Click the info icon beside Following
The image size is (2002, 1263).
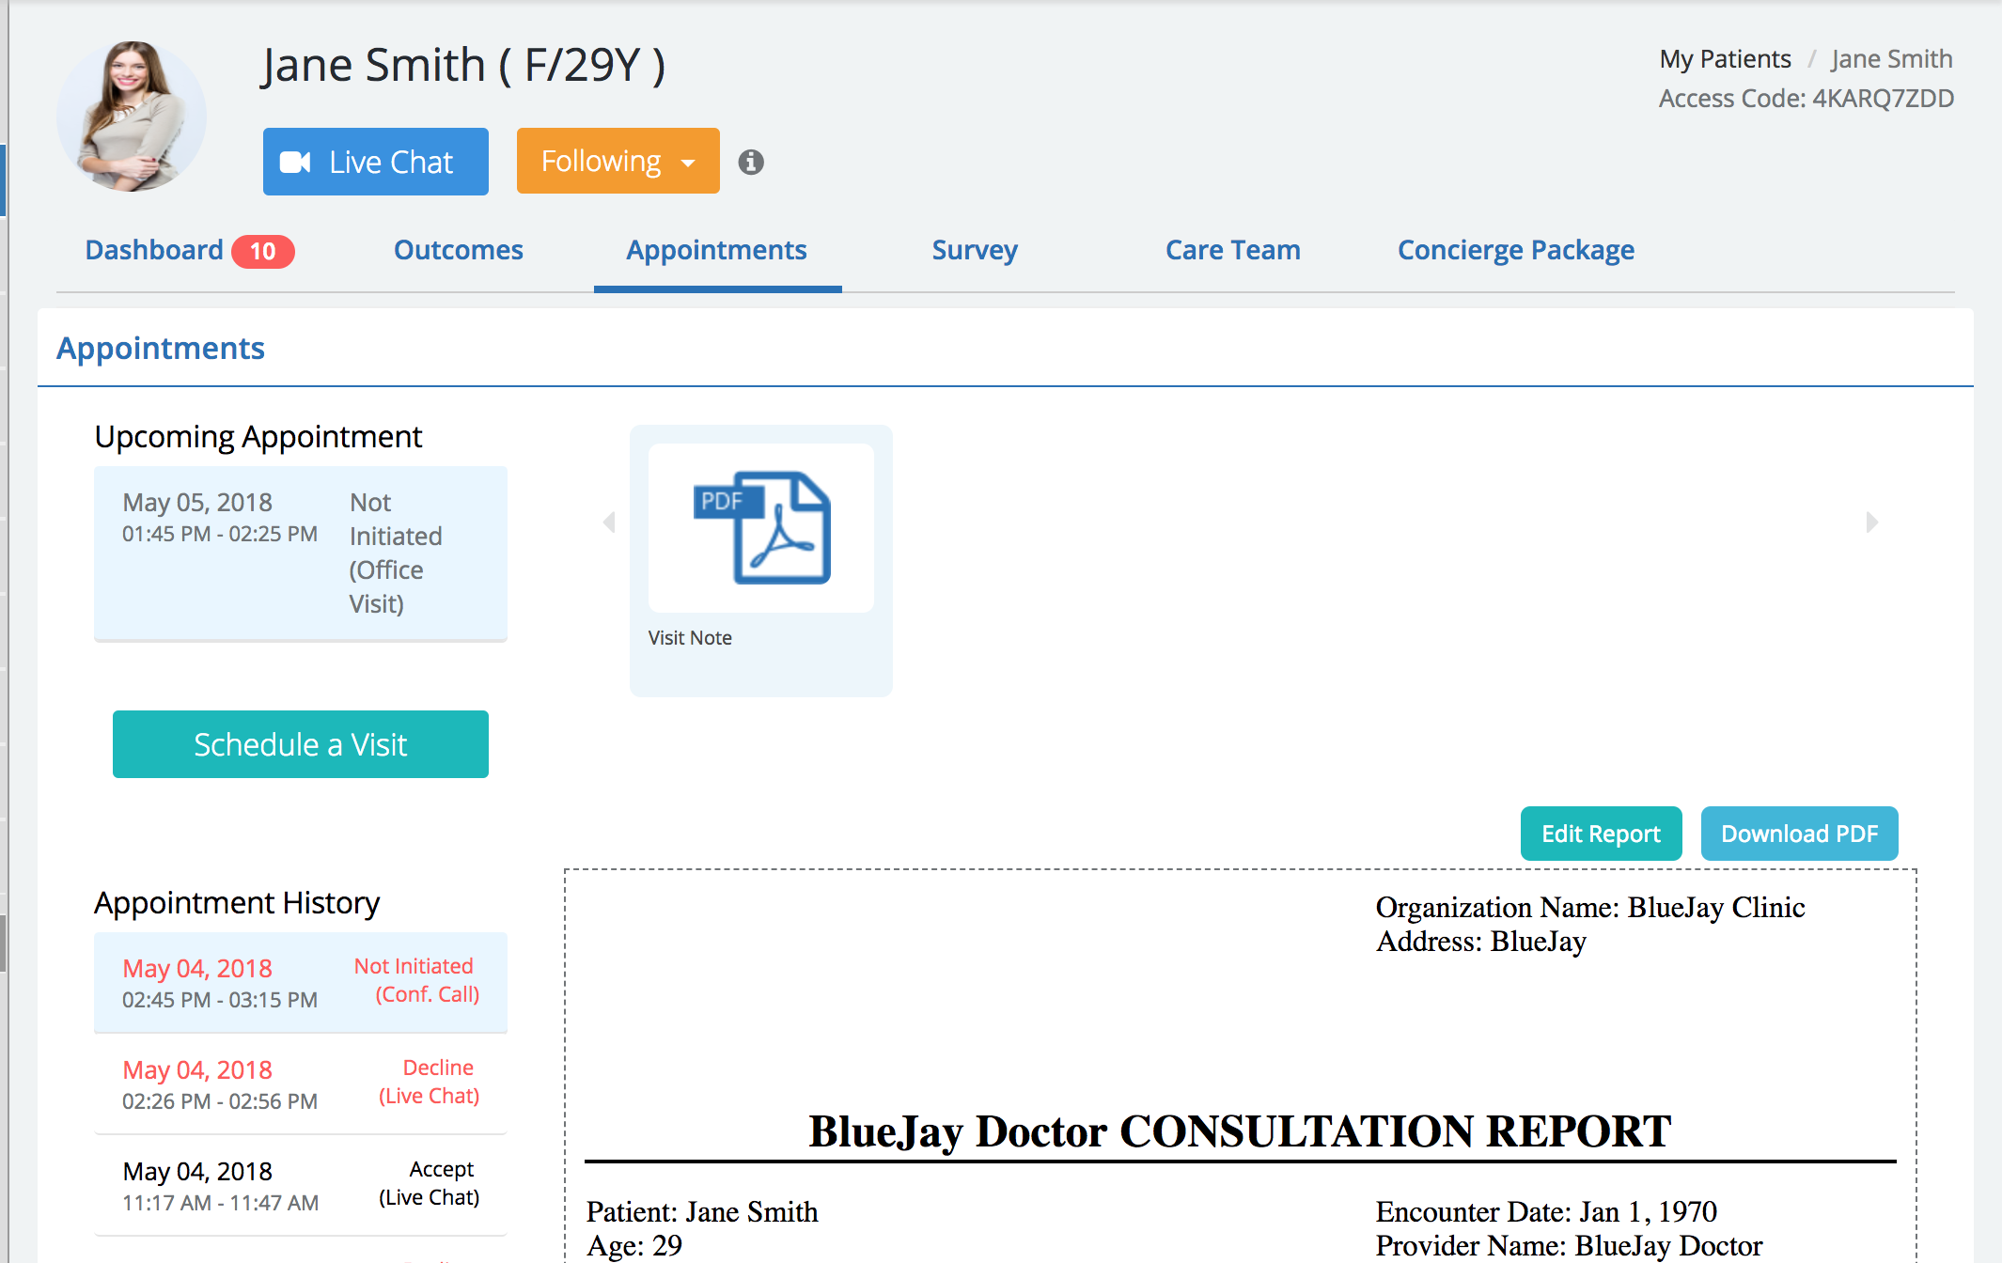pyautogui.click(x=750, y=163)
